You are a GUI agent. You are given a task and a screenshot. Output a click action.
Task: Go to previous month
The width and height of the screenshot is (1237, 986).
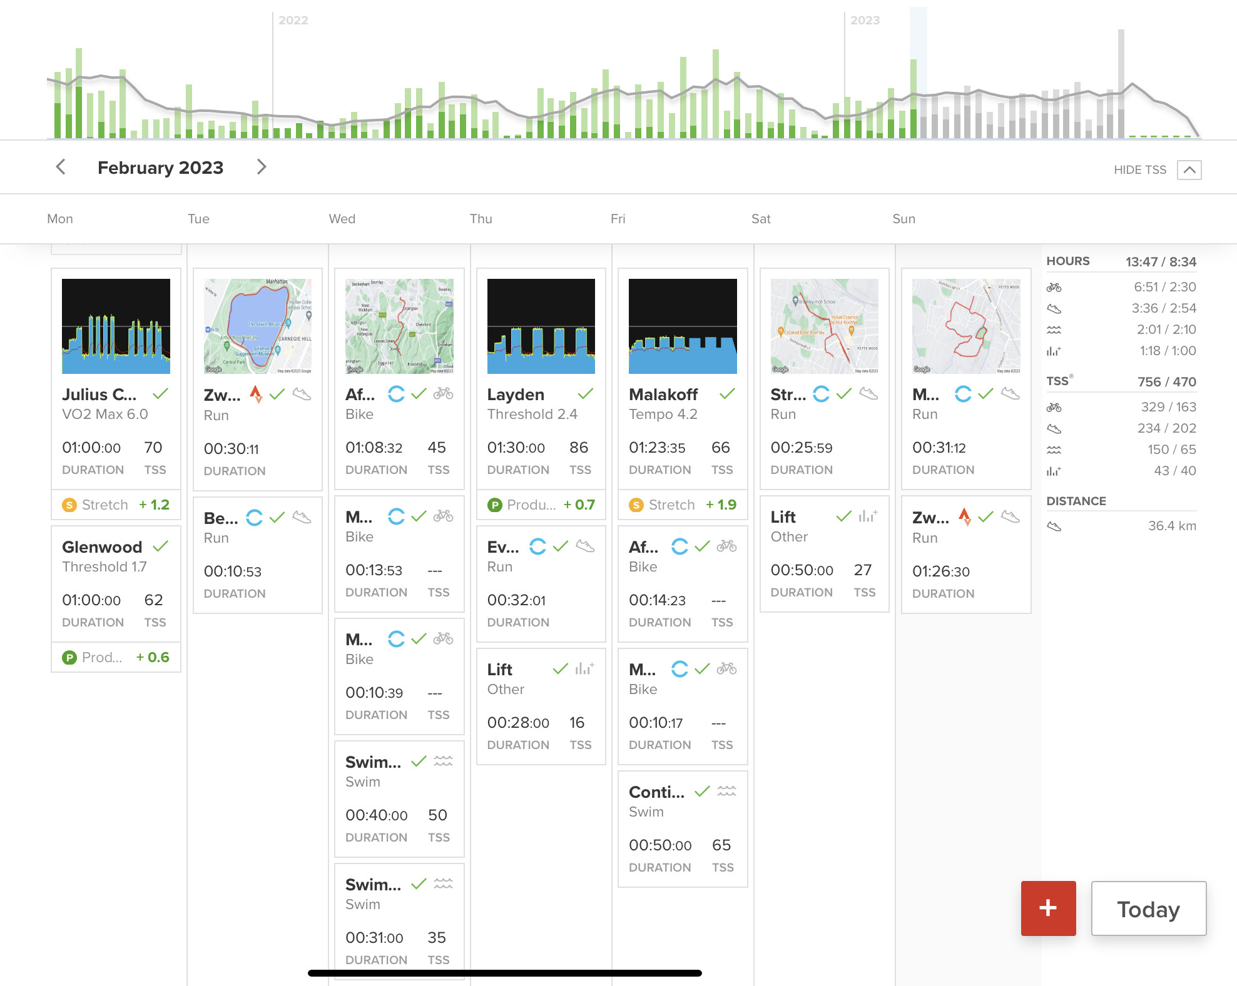click(x=61, y=167)
